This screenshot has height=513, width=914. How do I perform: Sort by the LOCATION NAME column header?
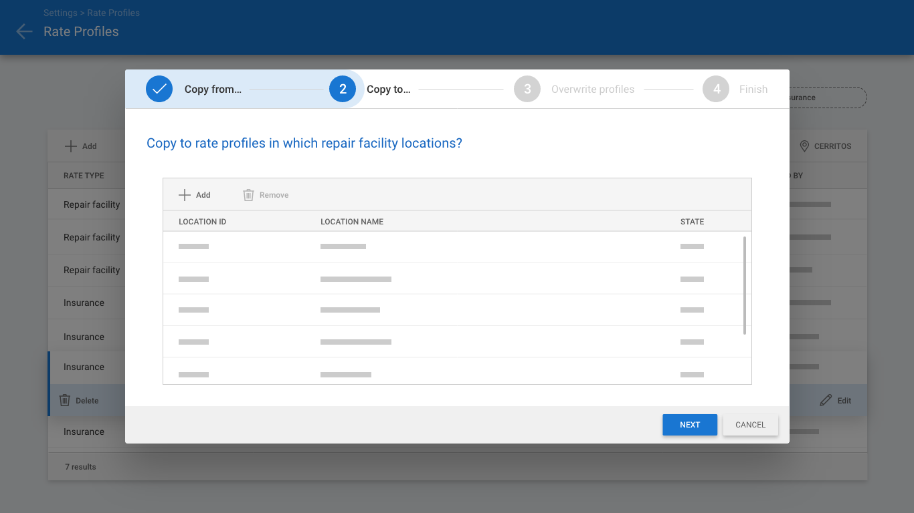click(x=352, y=222)
